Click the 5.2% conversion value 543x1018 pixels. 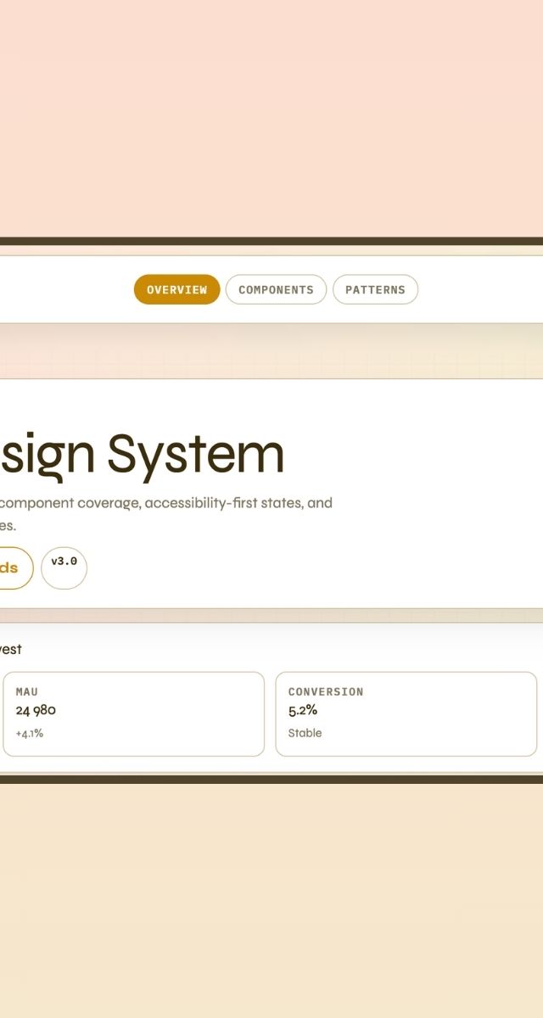(303, 710)
